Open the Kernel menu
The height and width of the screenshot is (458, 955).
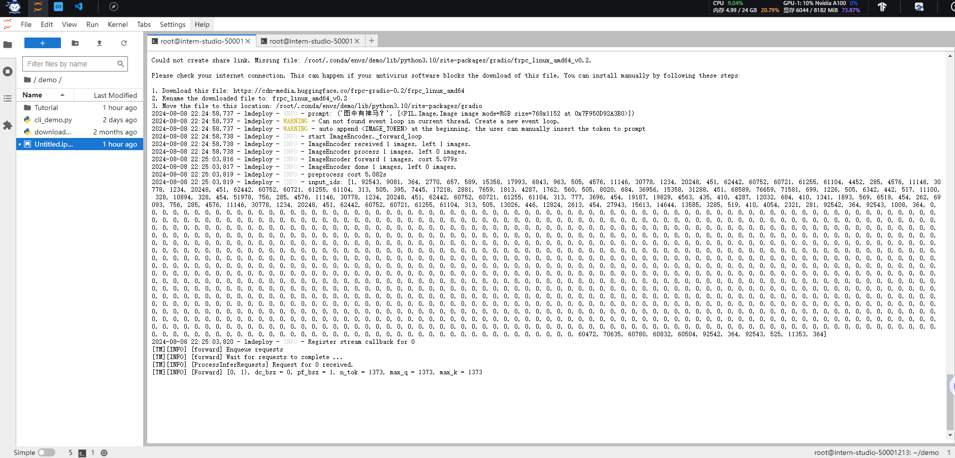(118, 24)
